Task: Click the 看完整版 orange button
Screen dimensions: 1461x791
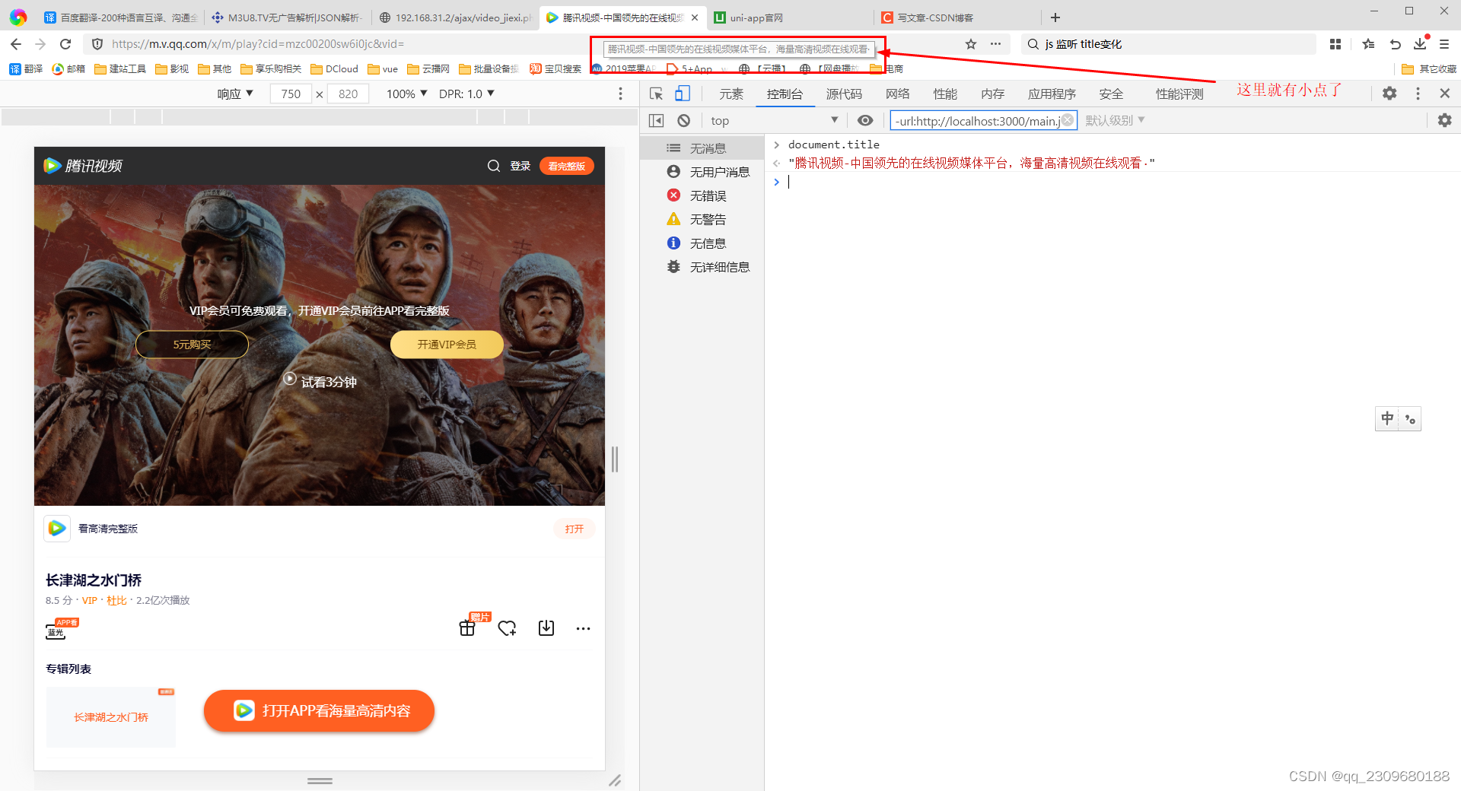Action: 567,166
